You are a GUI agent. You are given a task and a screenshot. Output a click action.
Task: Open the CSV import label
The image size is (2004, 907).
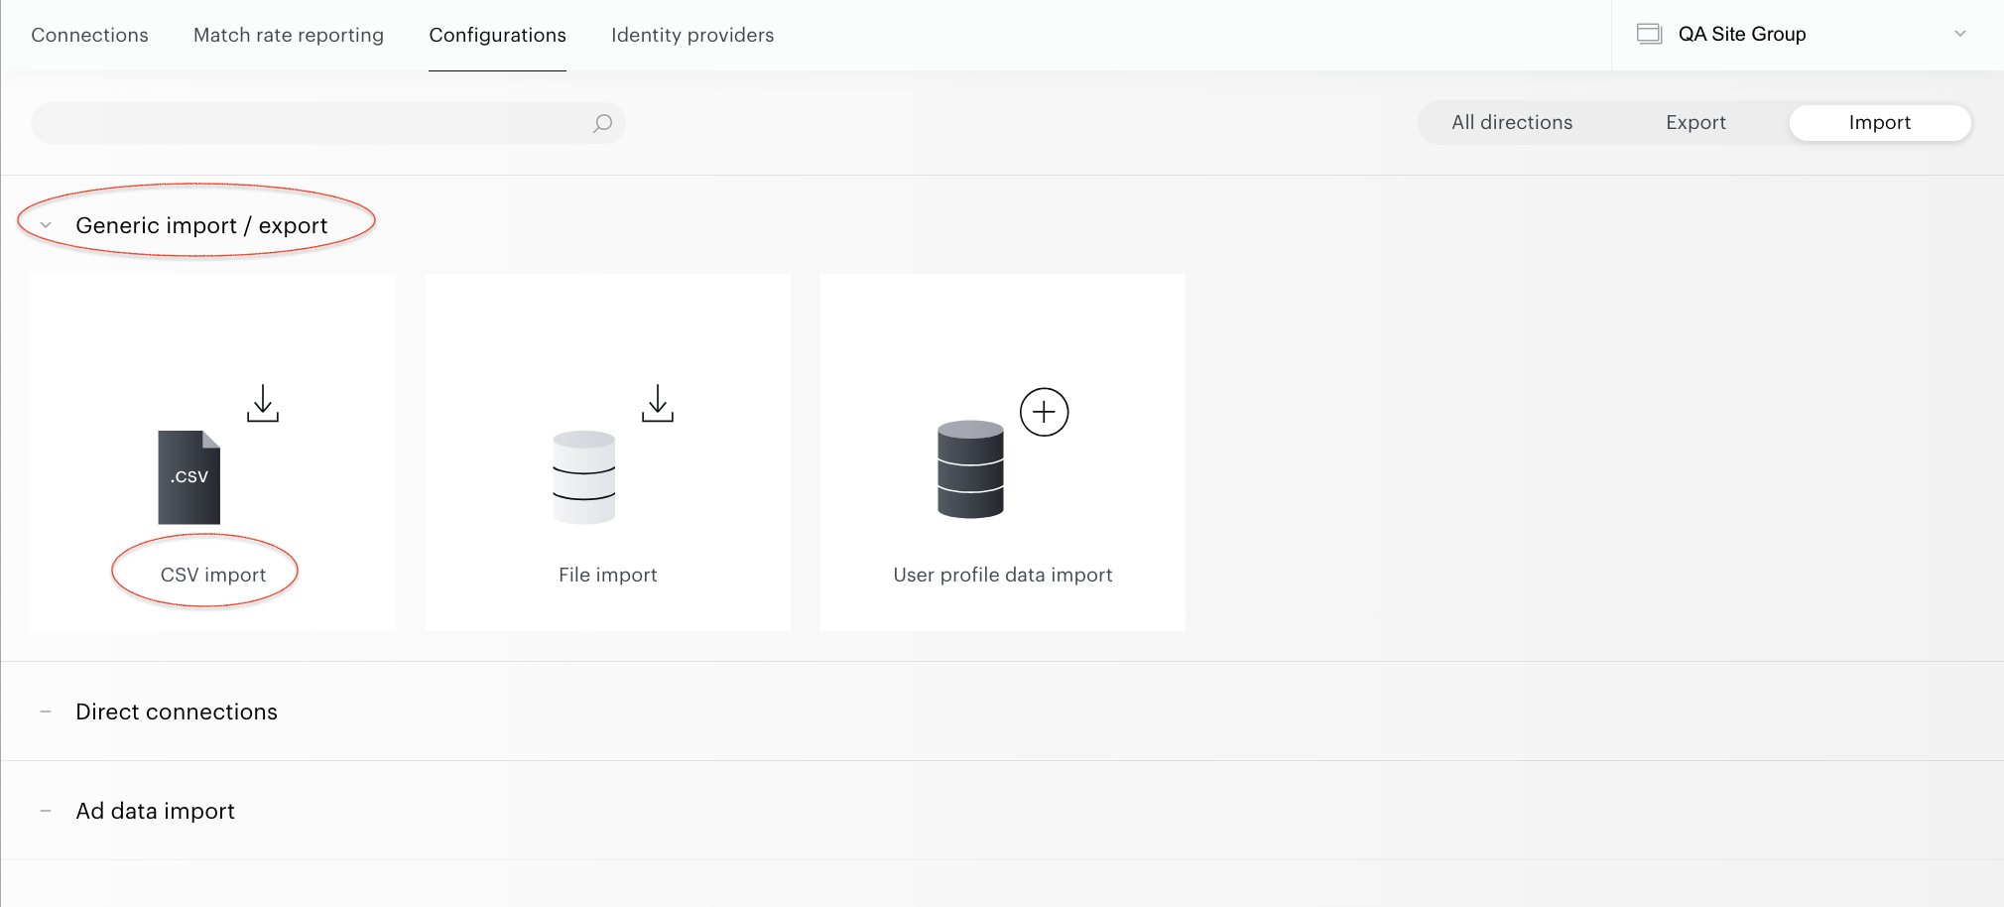tap(213, 575)
